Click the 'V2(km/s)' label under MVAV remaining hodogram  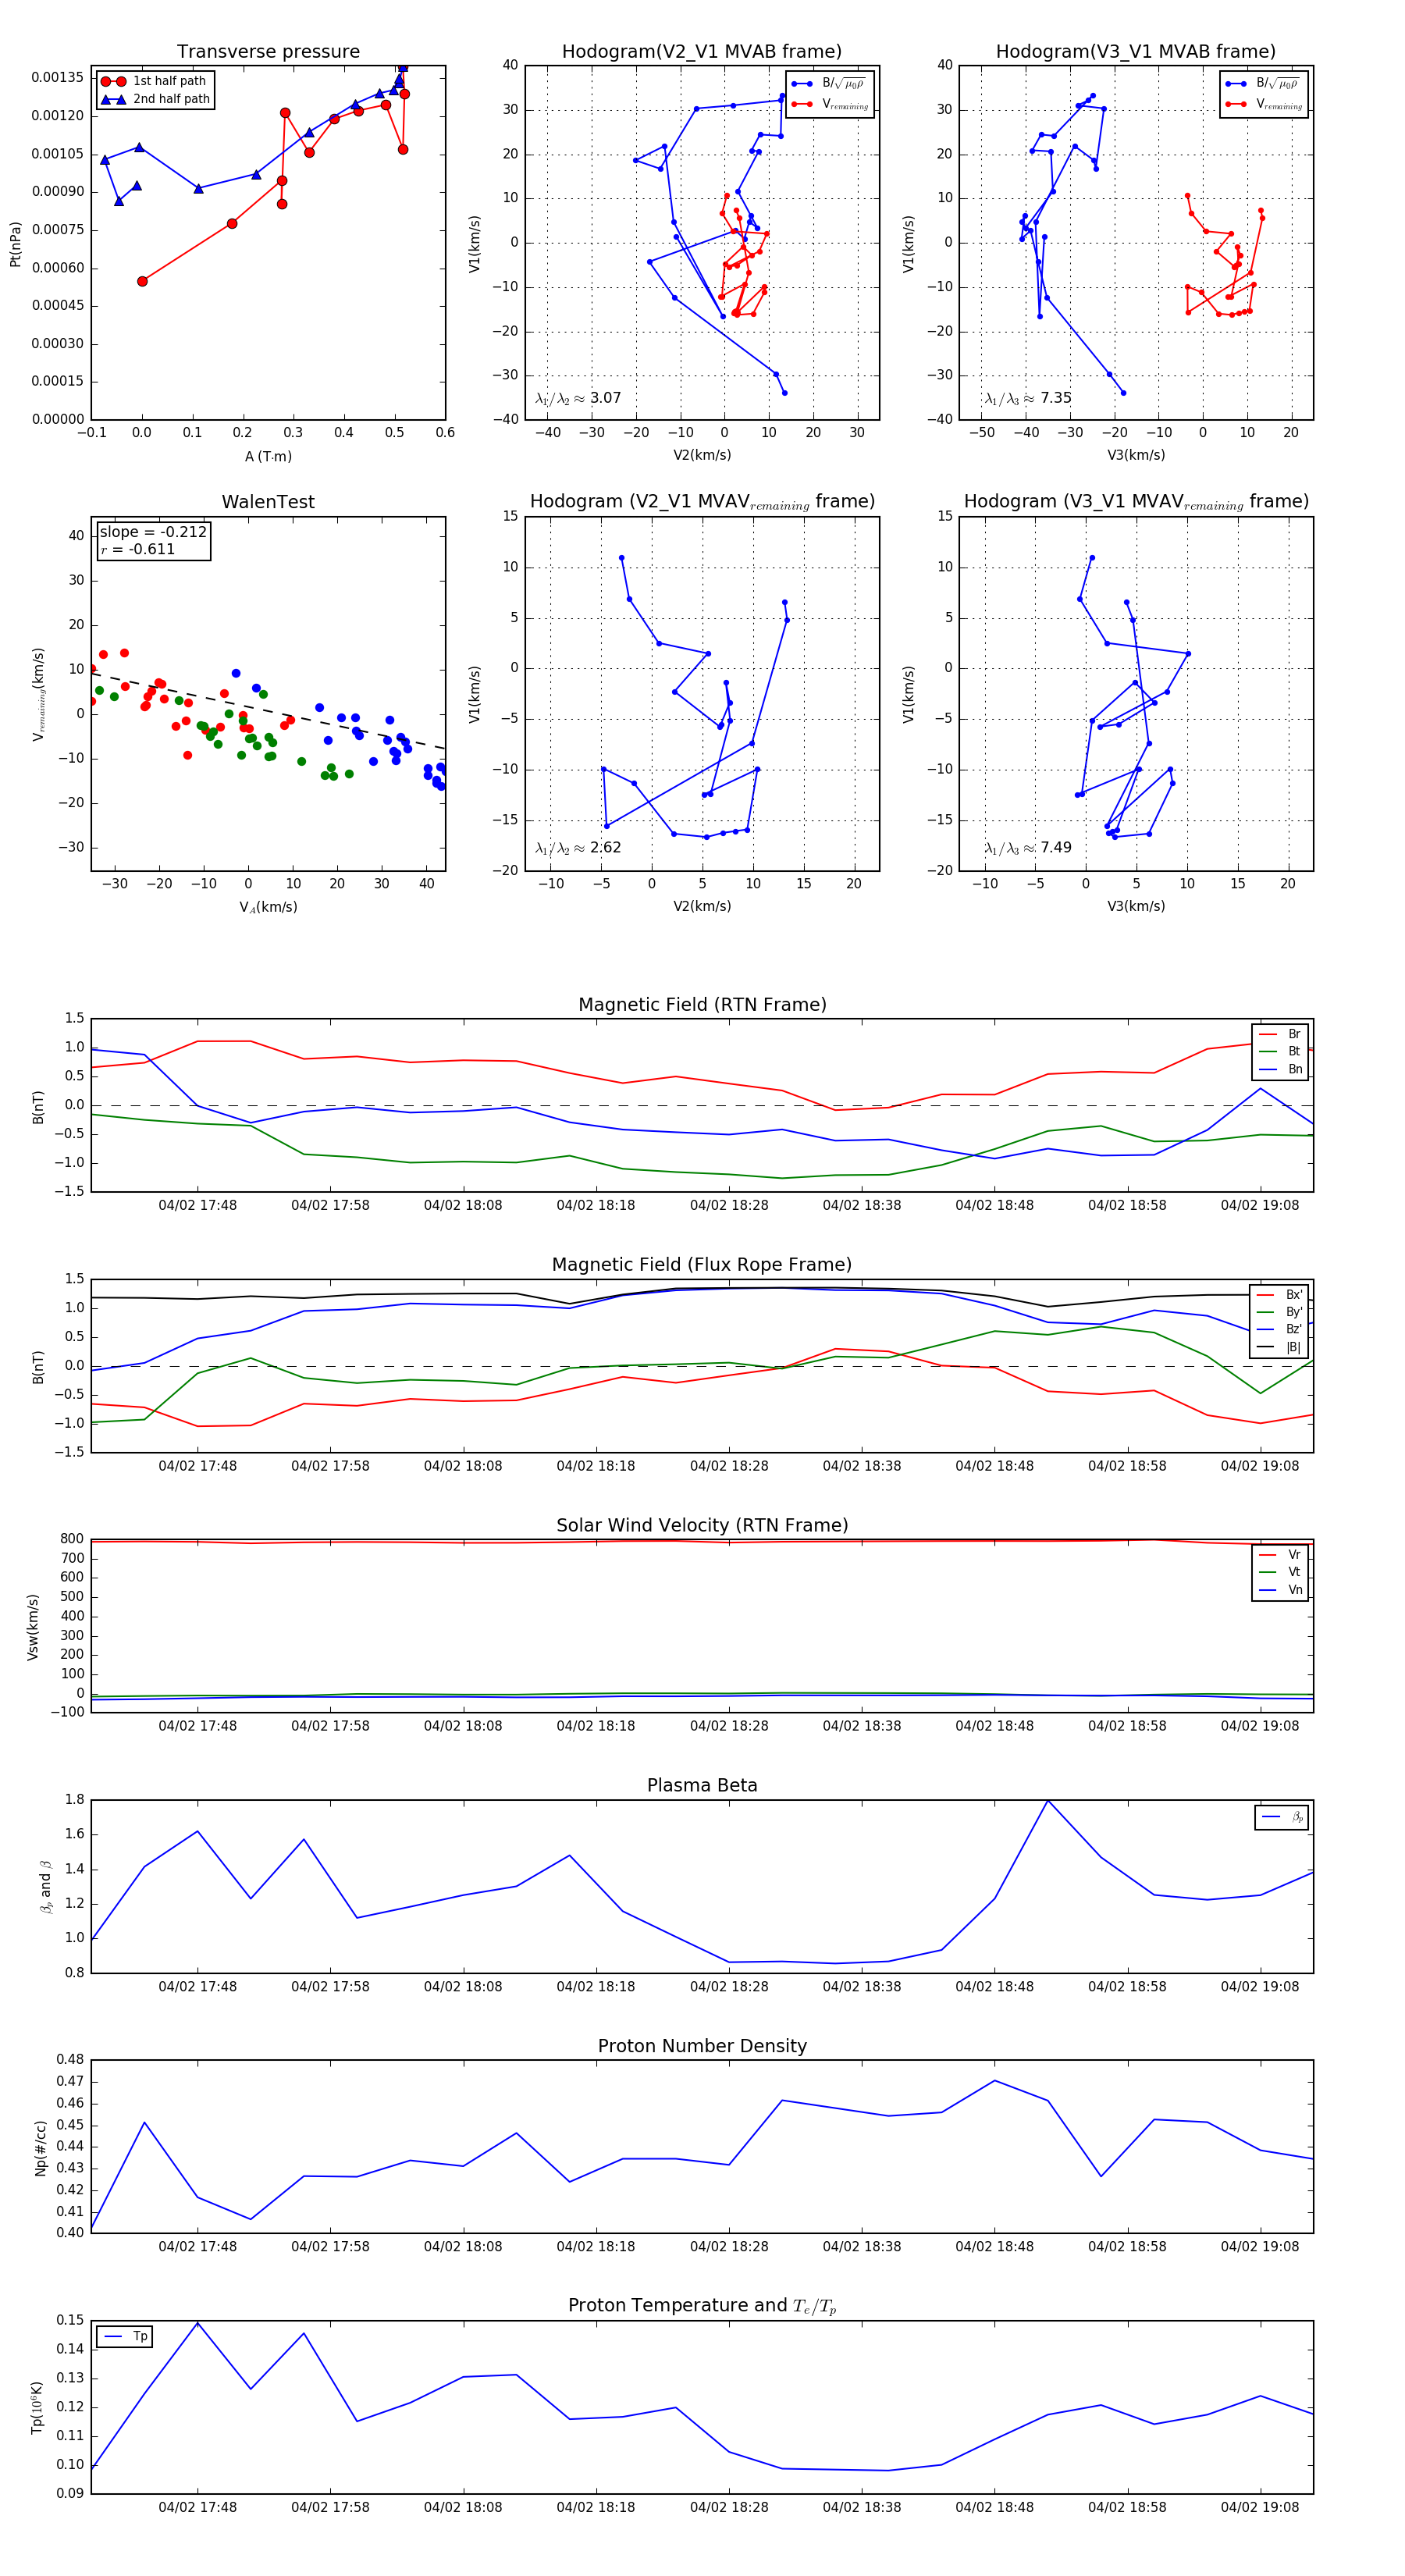click(702, 907)
